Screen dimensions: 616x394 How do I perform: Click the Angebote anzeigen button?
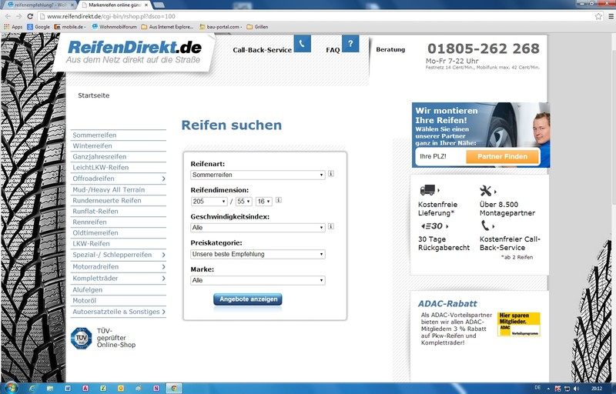pos(247,299)
